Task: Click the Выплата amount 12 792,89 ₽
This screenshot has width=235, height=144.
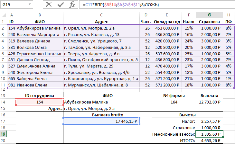Action: (x=209, y=102)
